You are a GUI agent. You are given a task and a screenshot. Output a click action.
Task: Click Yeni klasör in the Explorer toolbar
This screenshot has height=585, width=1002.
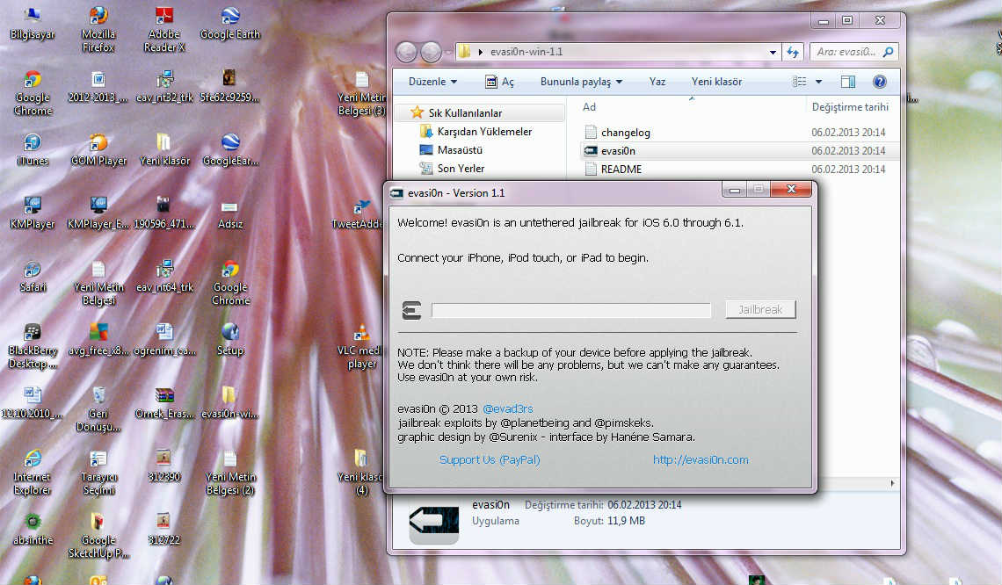pos(716,82)
